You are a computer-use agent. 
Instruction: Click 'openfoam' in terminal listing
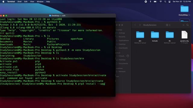tap(77, 39)
